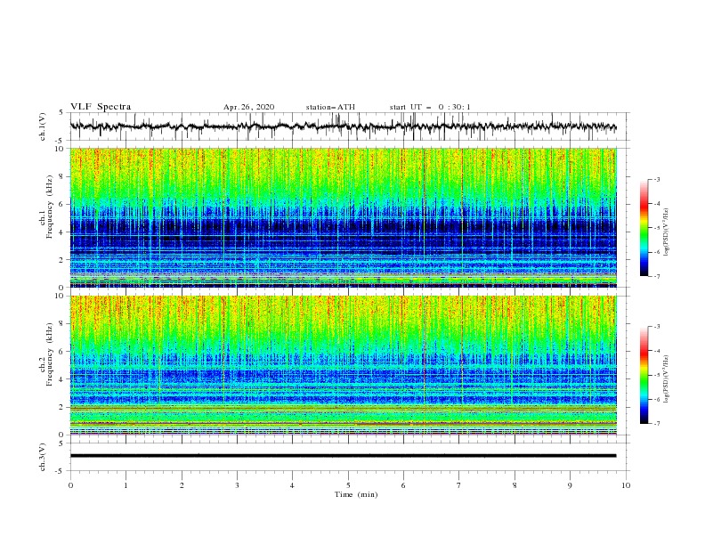Click the time-axis tick label "7"
Viewport: 705px width, 545px height.
(459, 485)
